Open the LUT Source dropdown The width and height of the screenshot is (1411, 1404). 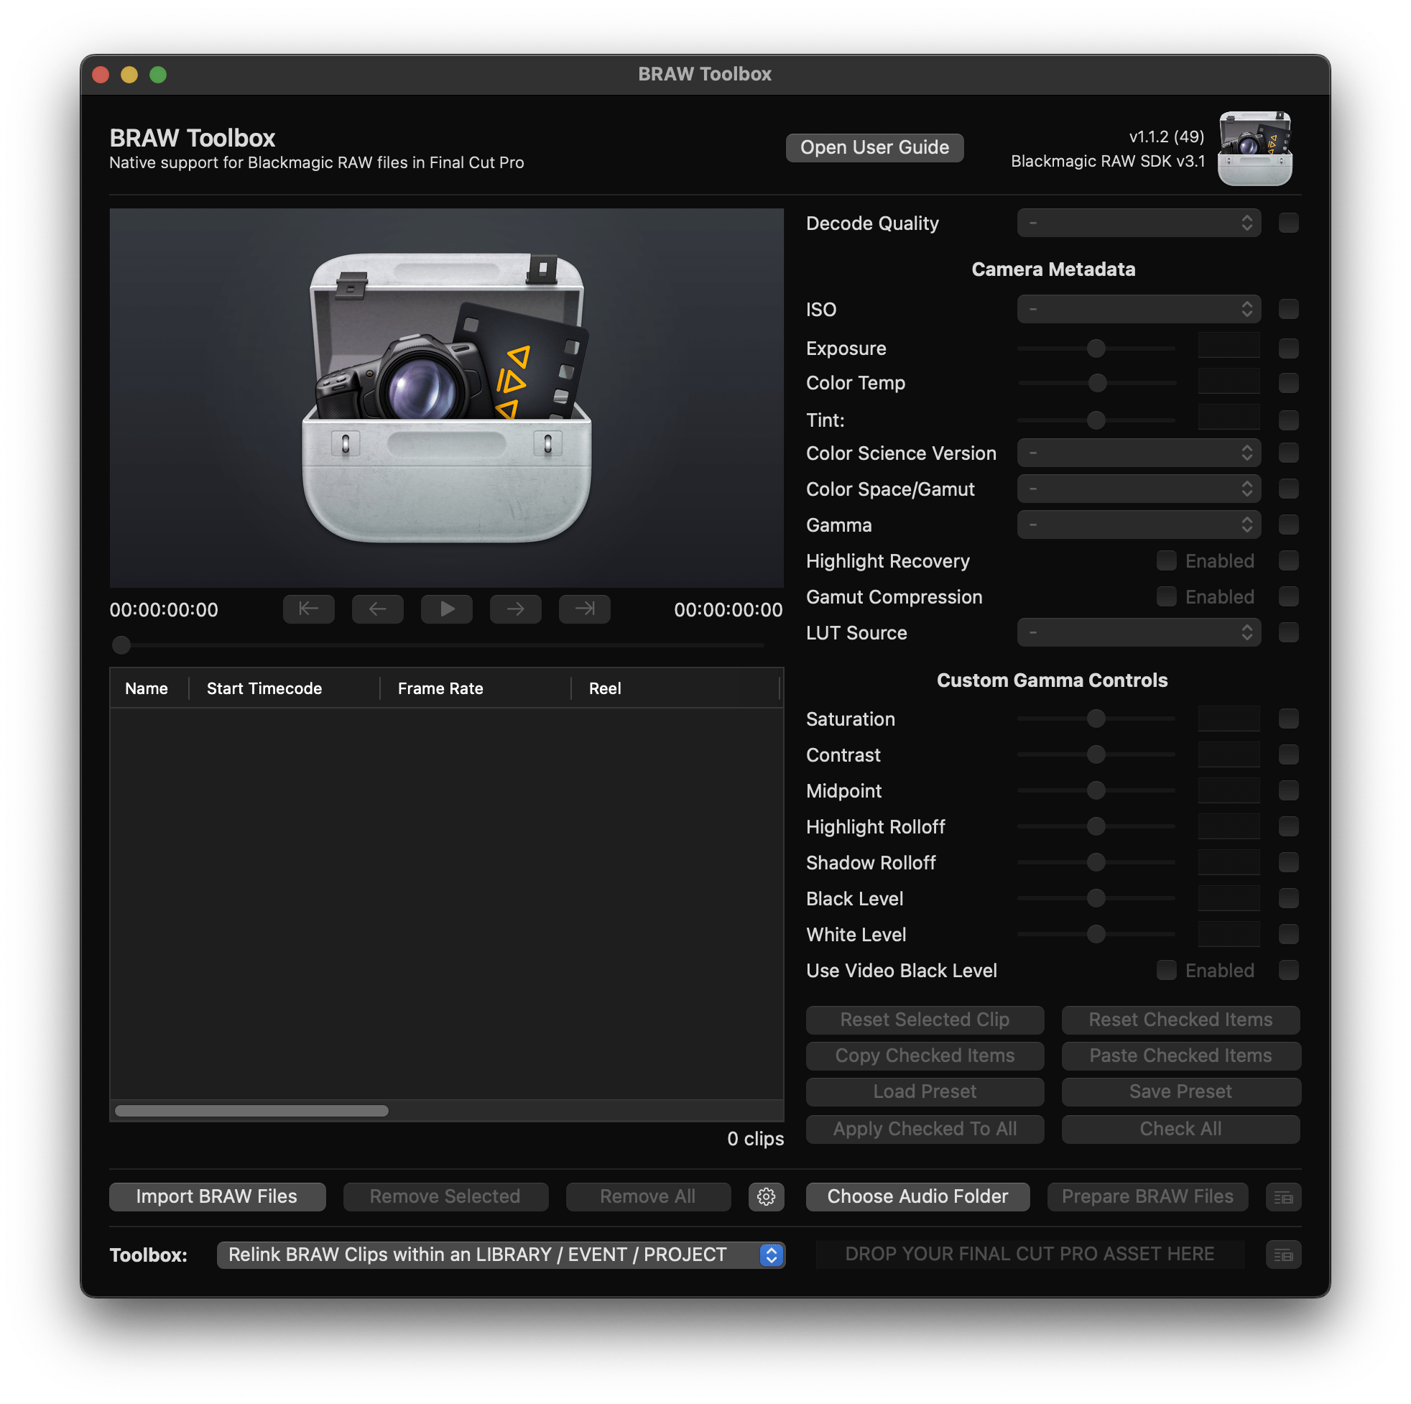1138,632
